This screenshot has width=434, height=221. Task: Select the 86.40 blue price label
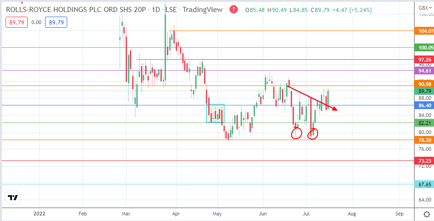click(x=424, y=105)
